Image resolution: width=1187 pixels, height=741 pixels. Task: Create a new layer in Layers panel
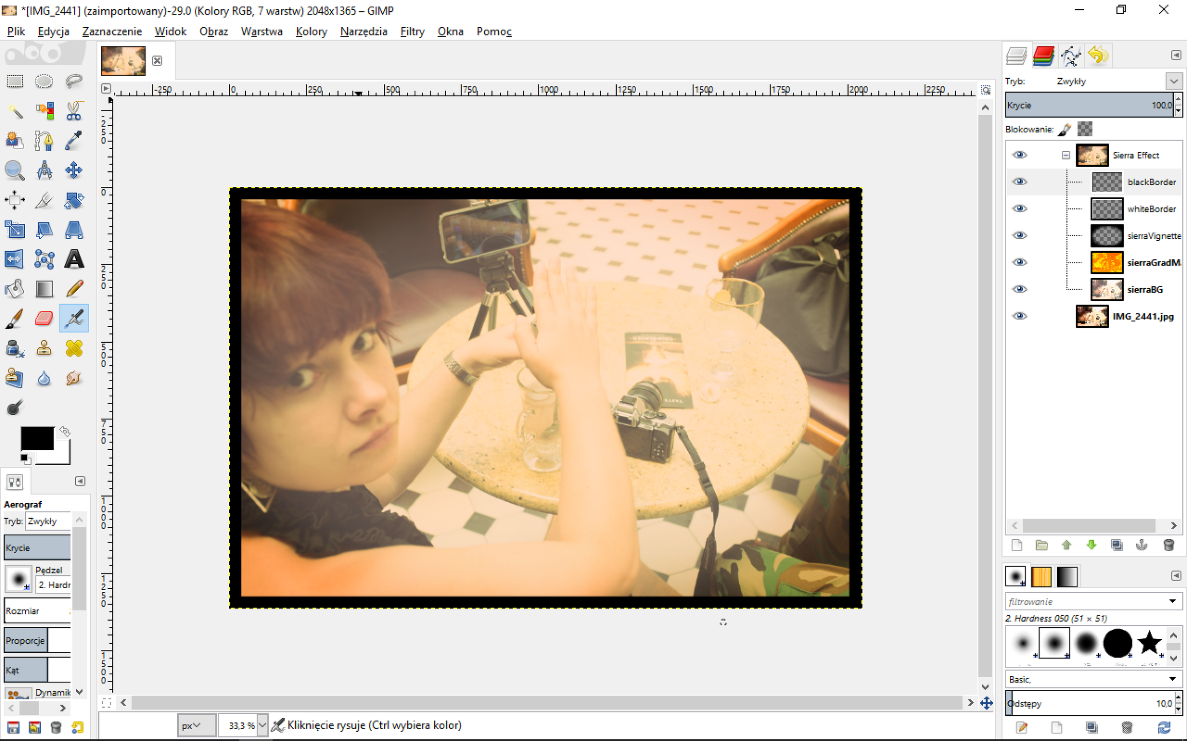pyautogui.click(x=1016, y=545)
